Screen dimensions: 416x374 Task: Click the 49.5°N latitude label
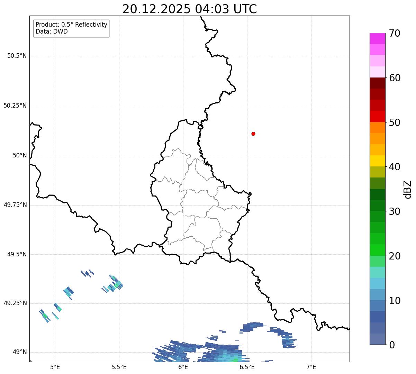pos(17,254)
